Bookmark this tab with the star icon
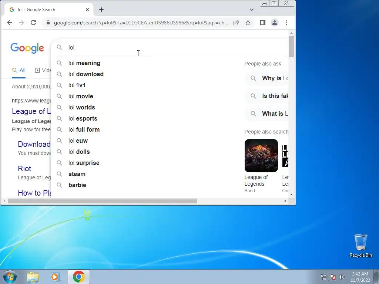 tap(248, 23)
